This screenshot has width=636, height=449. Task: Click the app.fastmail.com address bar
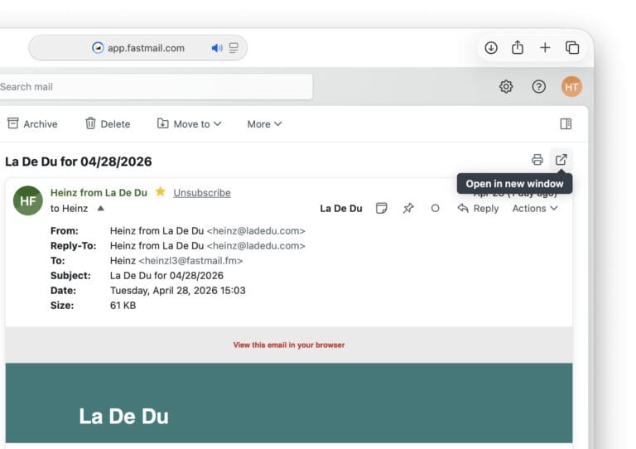(138, 48)
